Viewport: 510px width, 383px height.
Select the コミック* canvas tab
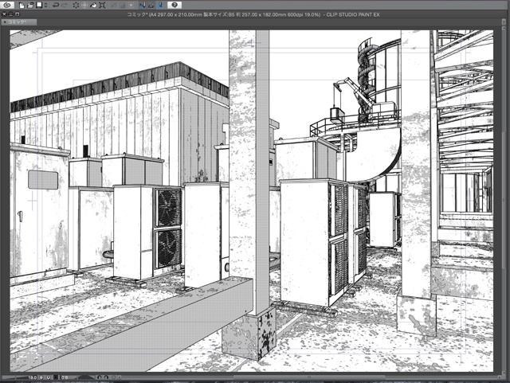(x=18, y=22)
